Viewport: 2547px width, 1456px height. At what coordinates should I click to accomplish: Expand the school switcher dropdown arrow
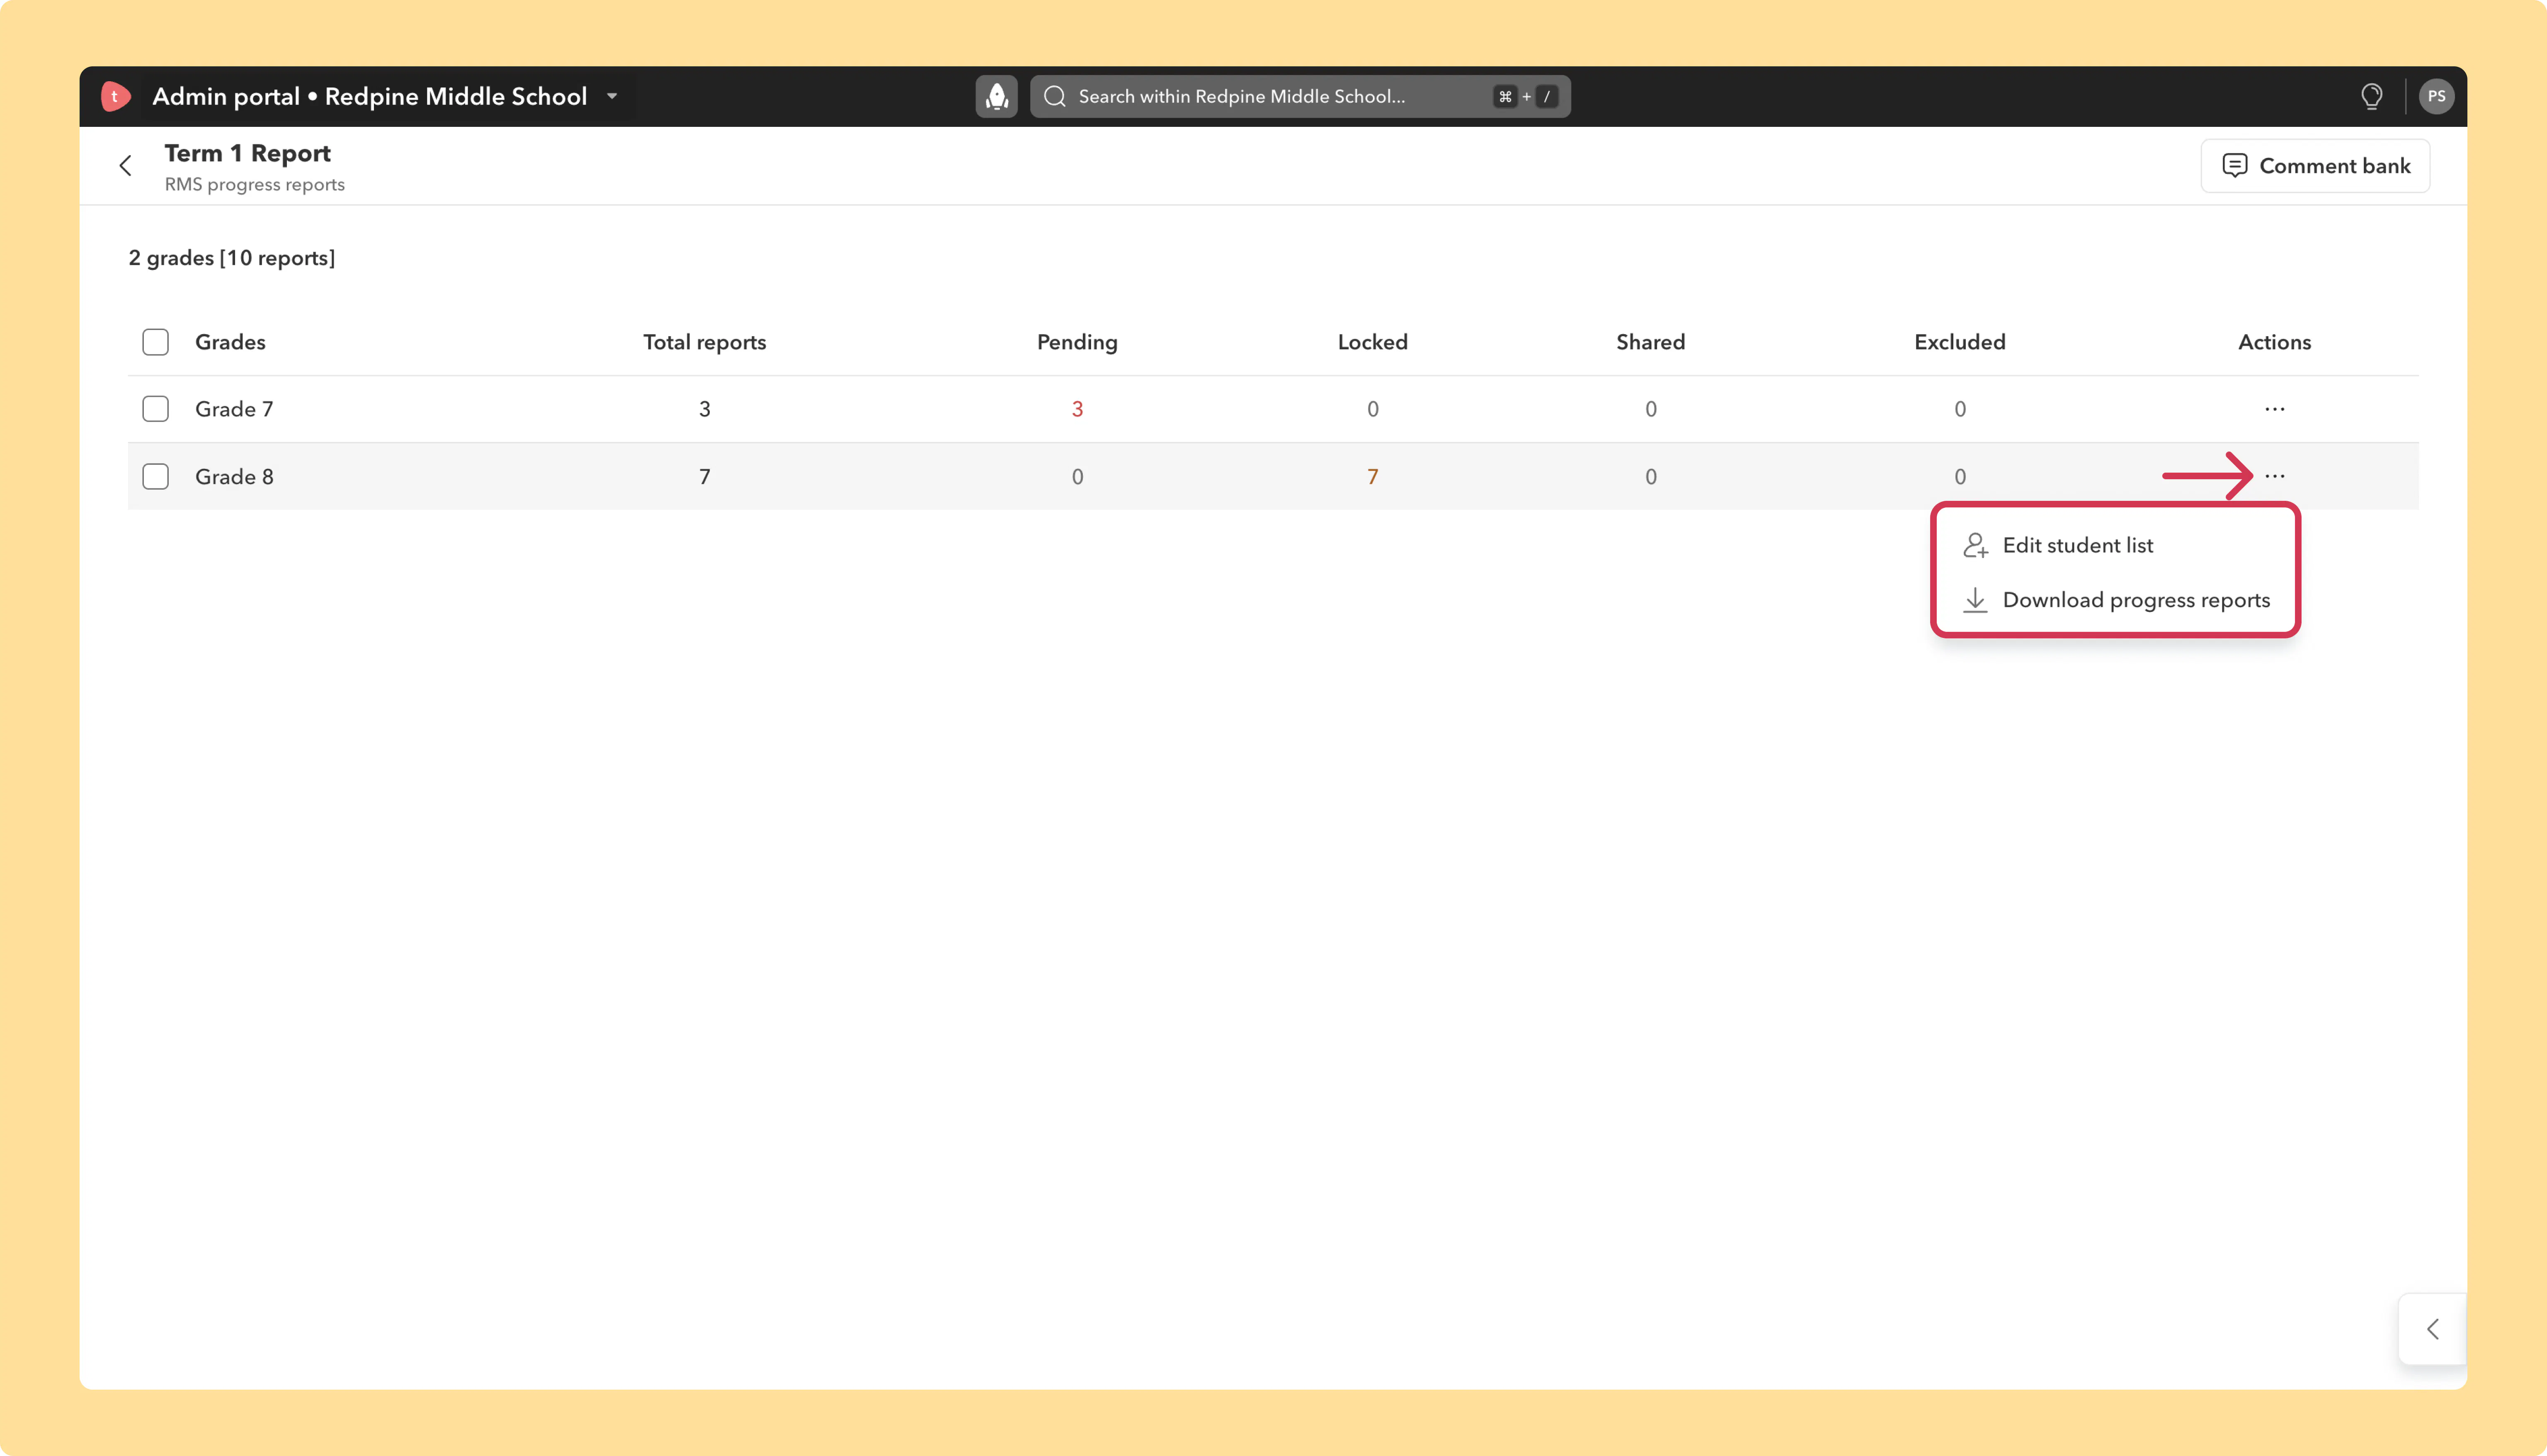pos(612,96)
